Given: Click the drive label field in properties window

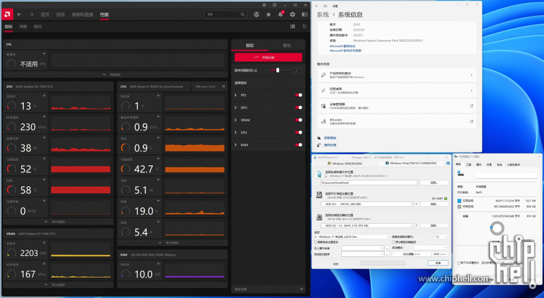Looking at the screenshot, I should pyautogui.click(x=506, y=175).
